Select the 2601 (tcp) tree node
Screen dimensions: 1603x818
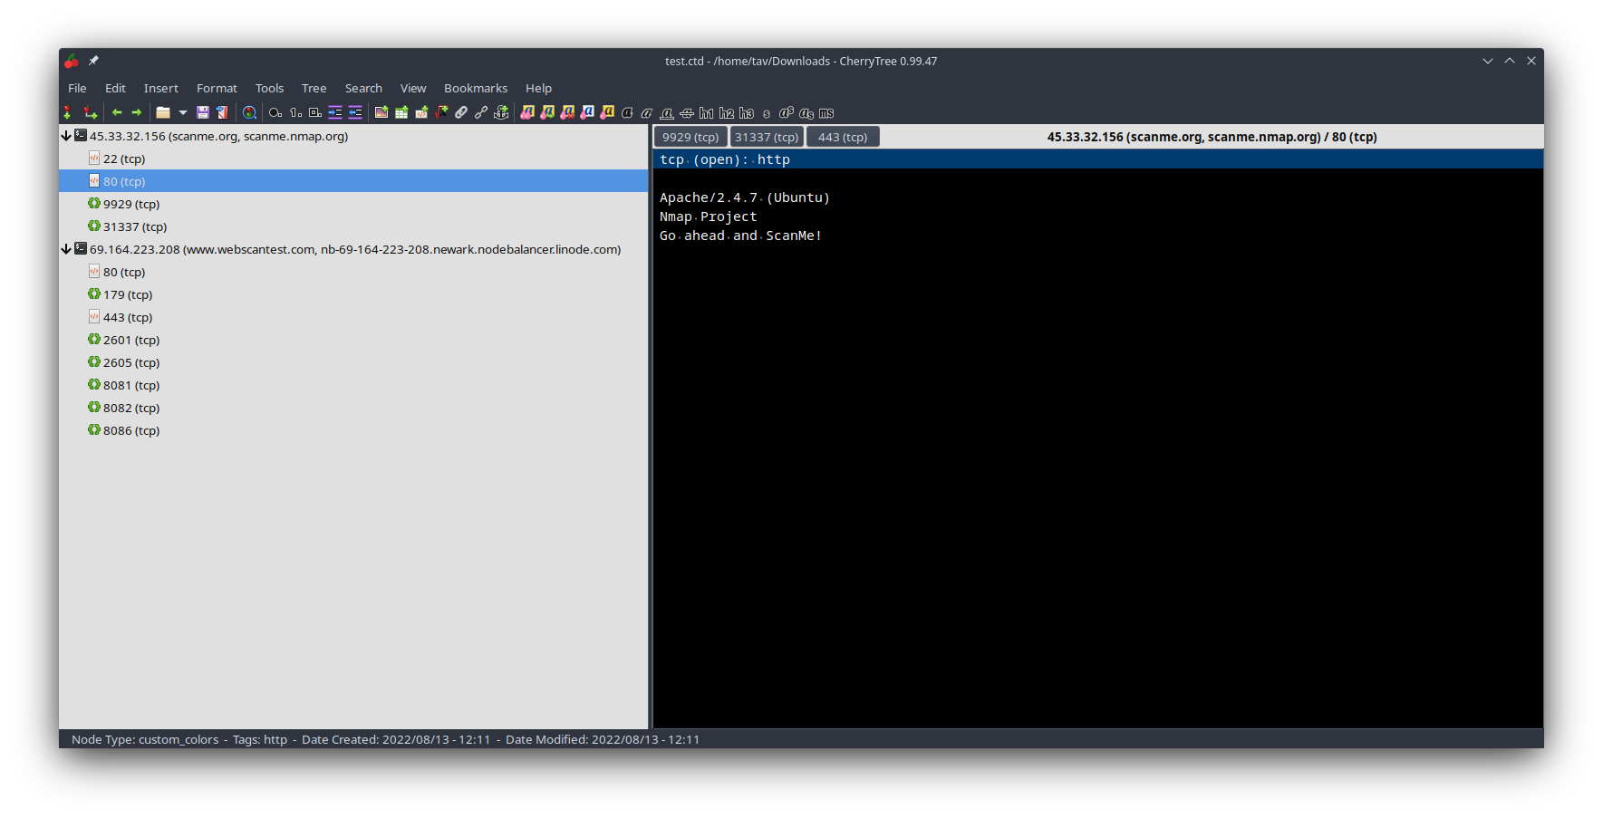click(353, 340)
